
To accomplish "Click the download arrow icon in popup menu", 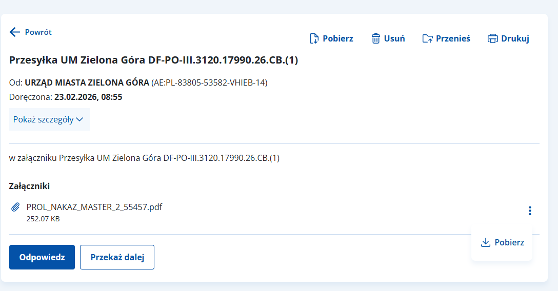I will click(486, 242).
